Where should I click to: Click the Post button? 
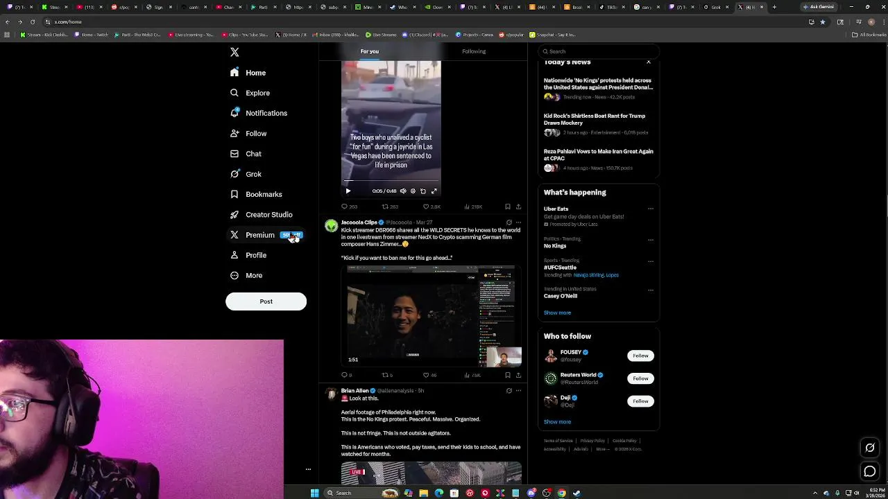[266, 301]
